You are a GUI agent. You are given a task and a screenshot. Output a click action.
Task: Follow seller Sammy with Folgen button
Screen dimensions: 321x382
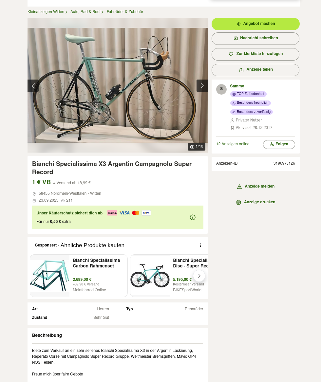tap(279, 144)
